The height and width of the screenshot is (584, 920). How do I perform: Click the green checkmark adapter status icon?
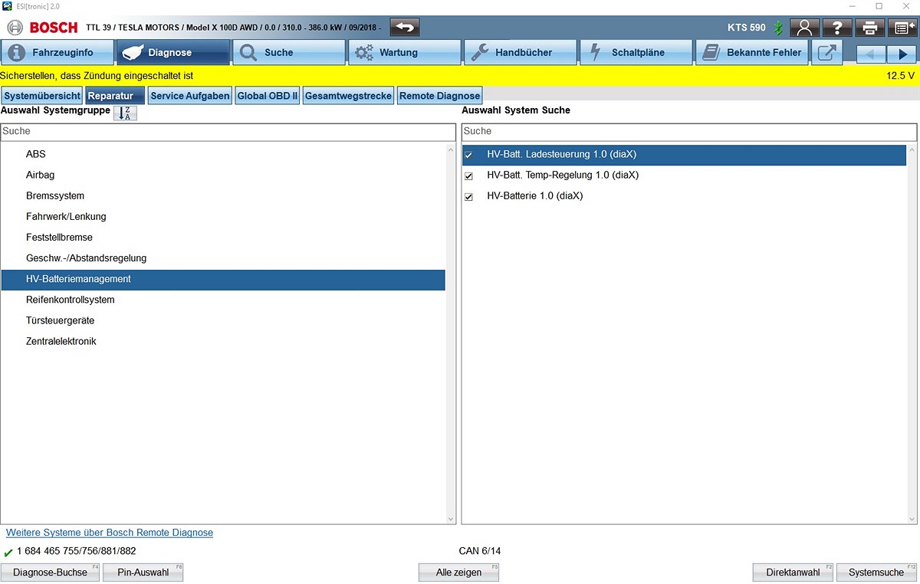coord(8,552)
